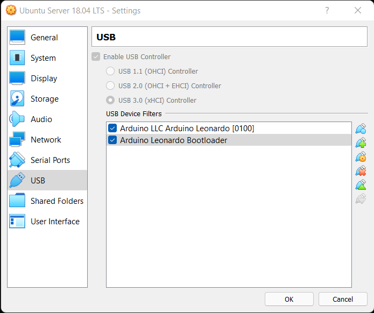Click the Storage disk icon
The image size is (374, 313).
tap(17, 98)
